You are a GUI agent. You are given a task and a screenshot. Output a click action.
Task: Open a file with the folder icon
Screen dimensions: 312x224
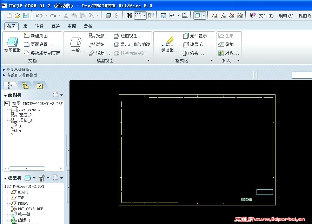coord(18,15)
